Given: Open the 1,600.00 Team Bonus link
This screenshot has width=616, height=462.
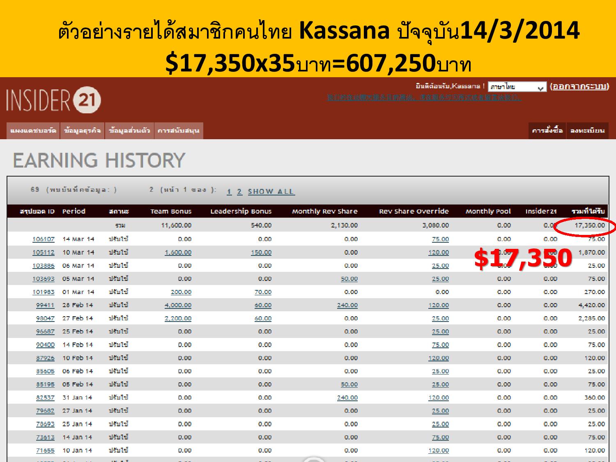Looking at the screenshot, I should 178,252.
